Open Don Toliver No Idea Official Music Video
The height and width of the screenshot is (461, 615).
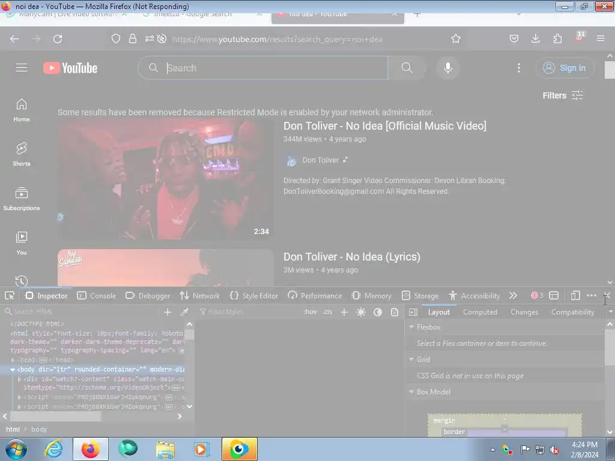tap(385, 126)
